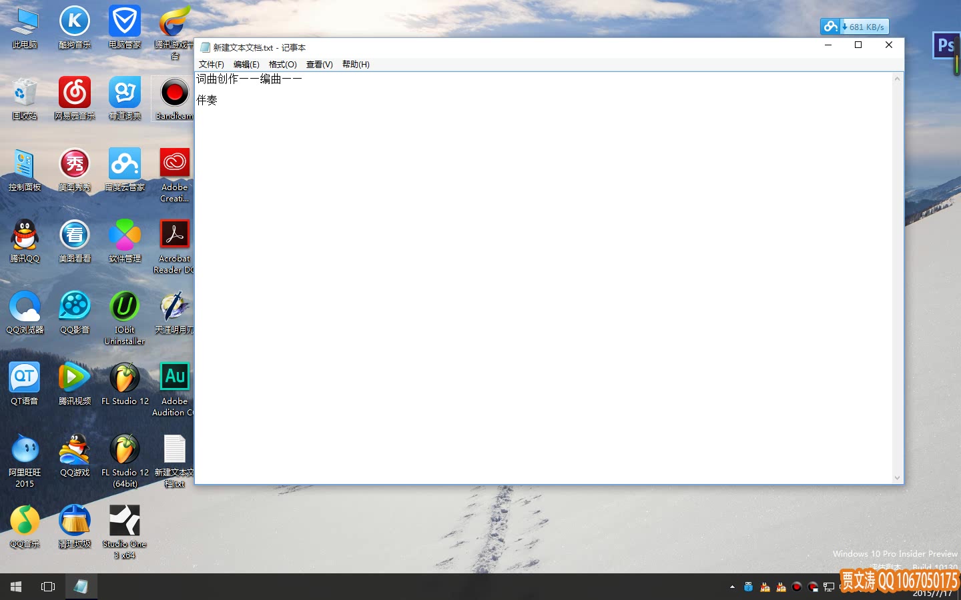This screenshot has width=961, height=600.
Task: Select the 网易云音乐 desktop icon
Action: pyautogui.click(x=75, y=99)
